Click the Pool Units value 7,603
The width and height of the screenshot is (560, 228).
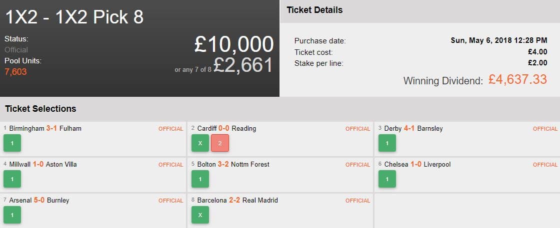click(15, 72)
